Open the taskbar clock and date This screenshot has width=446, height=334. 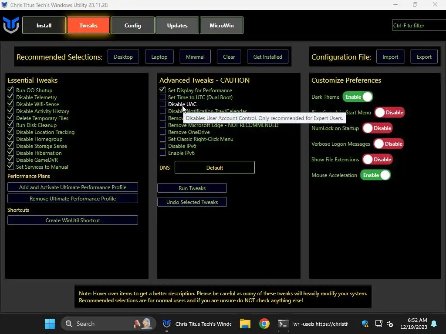pos(413,324)
